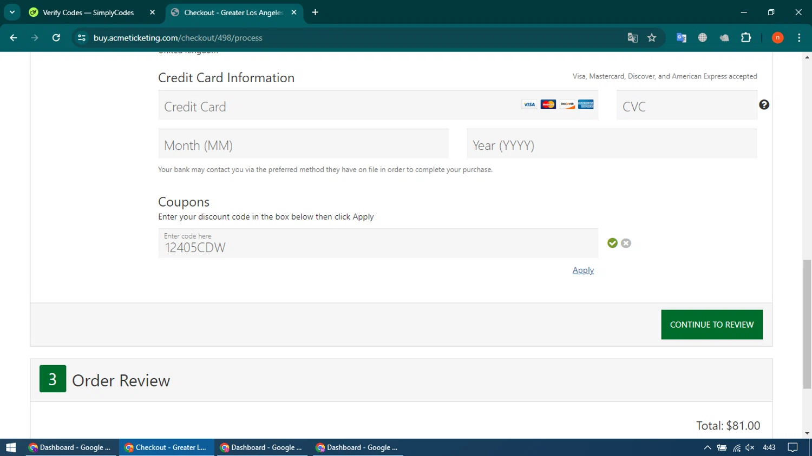Switch to Checkout - Greater L... taskbar window
812x456 pixels.
[x=167, y=447]
